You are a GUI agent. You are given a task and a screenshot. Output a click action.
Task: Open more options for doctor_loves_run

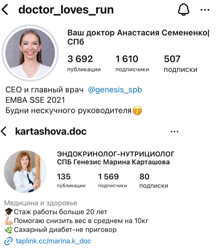coord(205,10)
